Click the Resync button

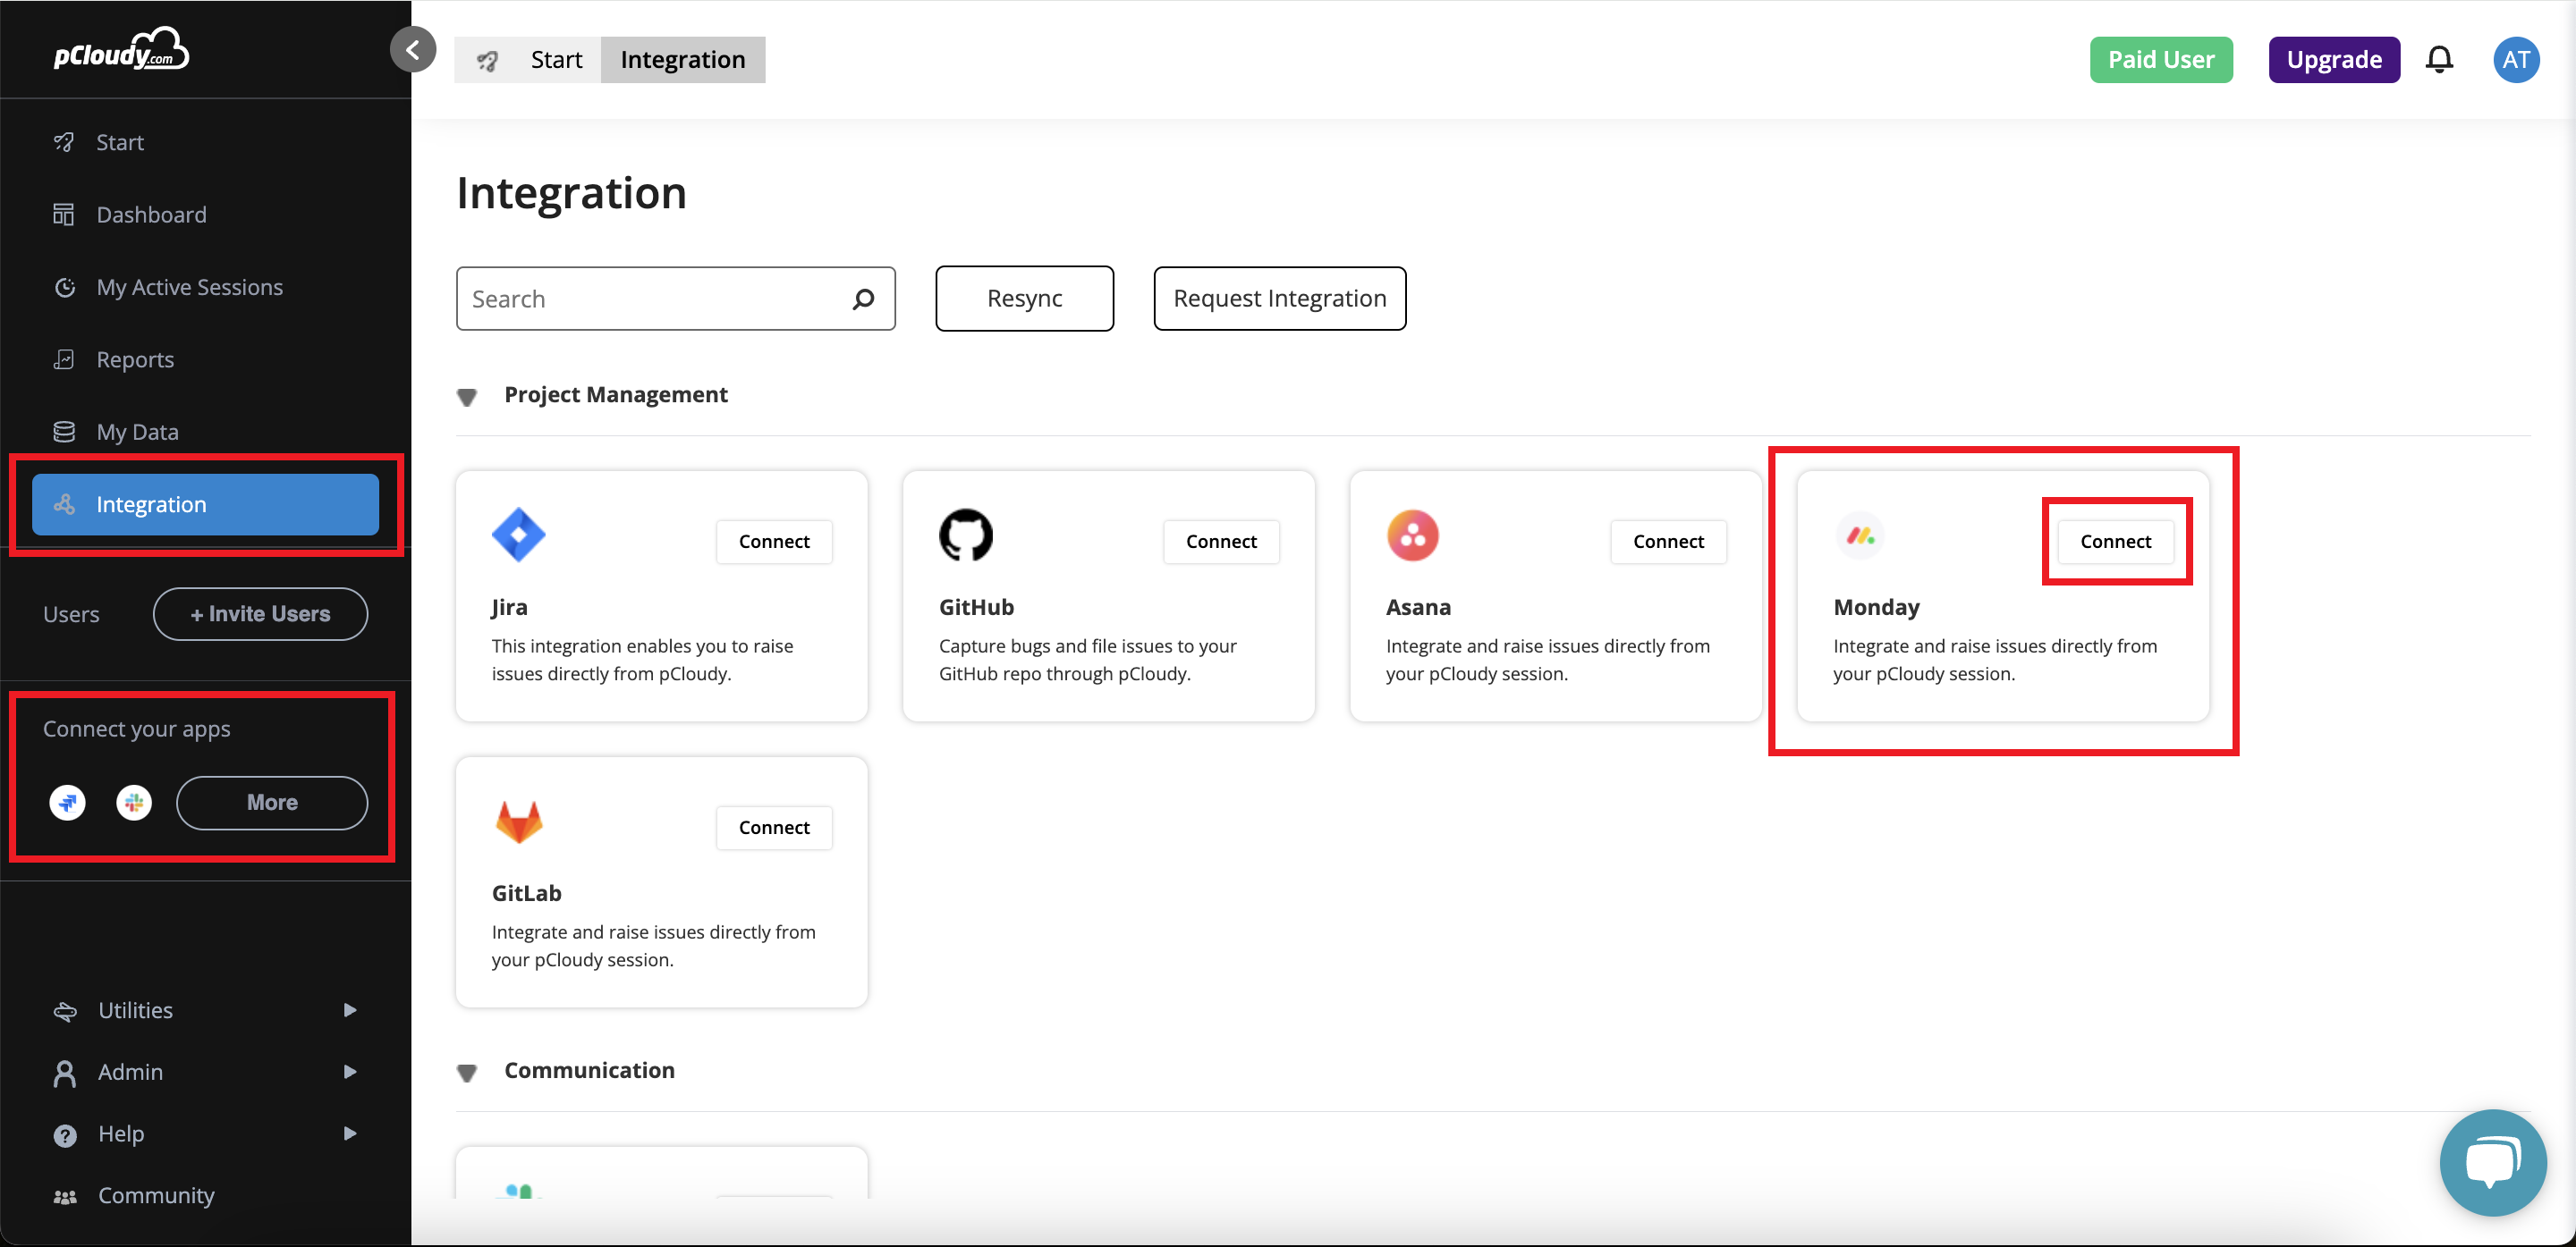pyautogui.click(x=1024, y=299)
